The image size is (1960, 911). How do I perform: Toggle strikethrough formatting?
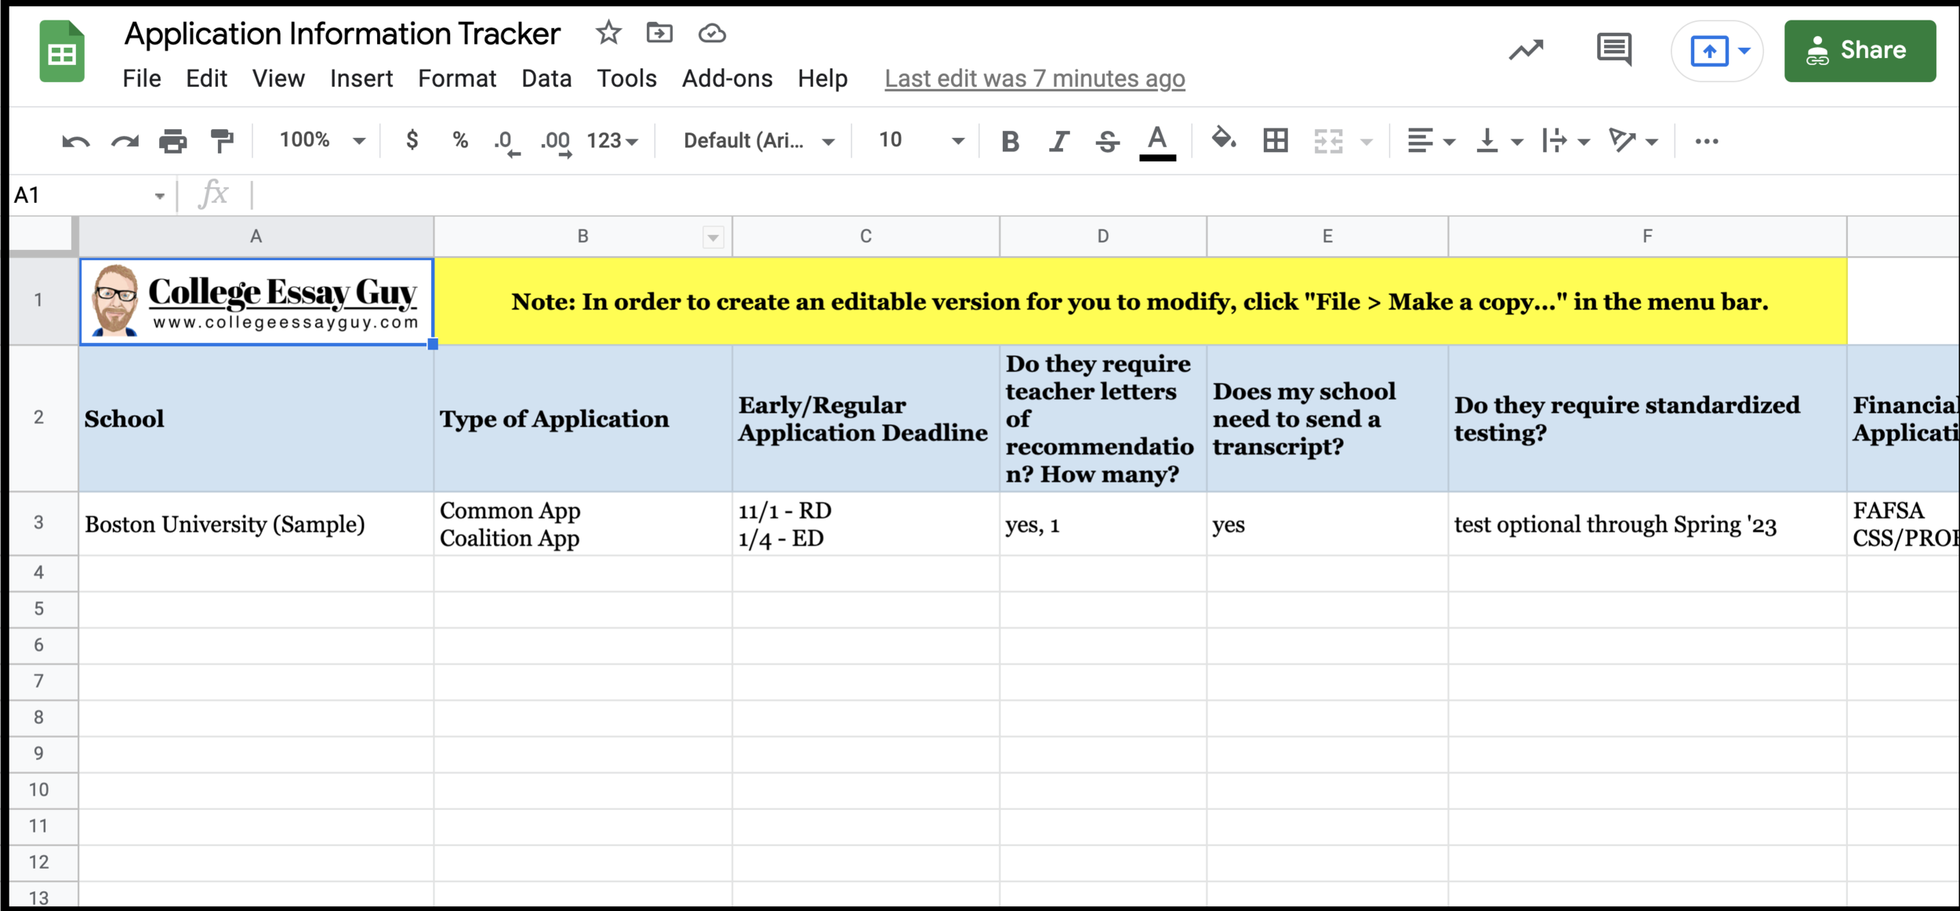tap(1107, 142)
